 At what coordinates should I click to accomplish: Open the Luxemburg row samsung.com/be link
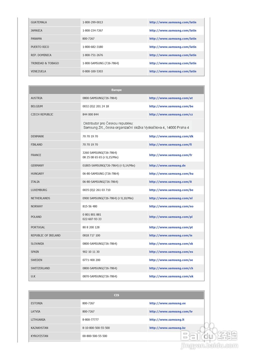[x=171, y=190]
